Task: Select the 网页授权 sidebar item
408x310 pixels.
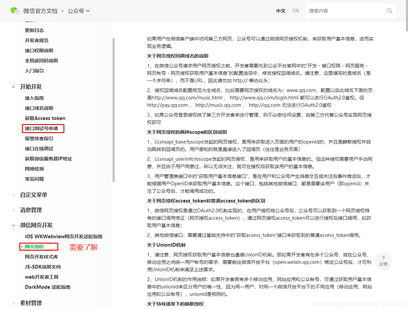Action: pyautogui.click(x=34, y=247)
